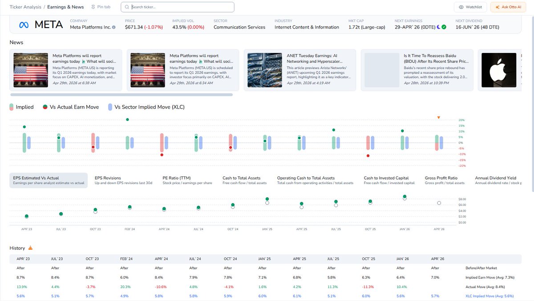Switch to Cash to Invested Capital tab
The image size is (534, 301).
(389, 180)
